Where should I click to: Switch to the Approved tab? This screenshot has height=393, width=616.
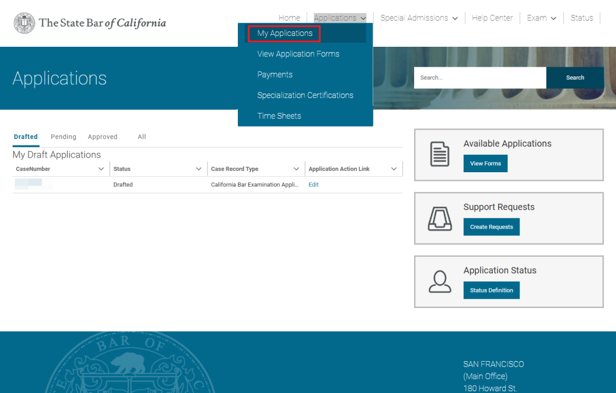tap(103, 137)
